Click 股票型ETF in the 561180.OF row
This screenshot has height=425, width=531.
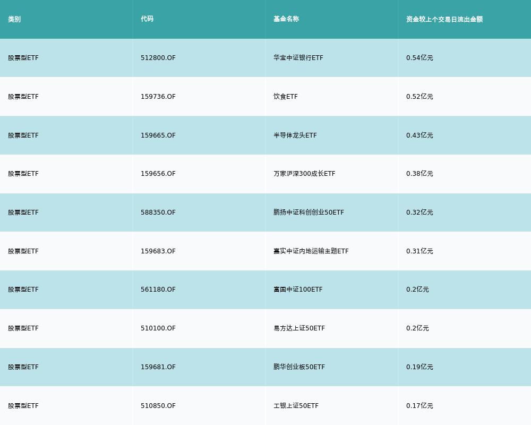pos(23,289)
